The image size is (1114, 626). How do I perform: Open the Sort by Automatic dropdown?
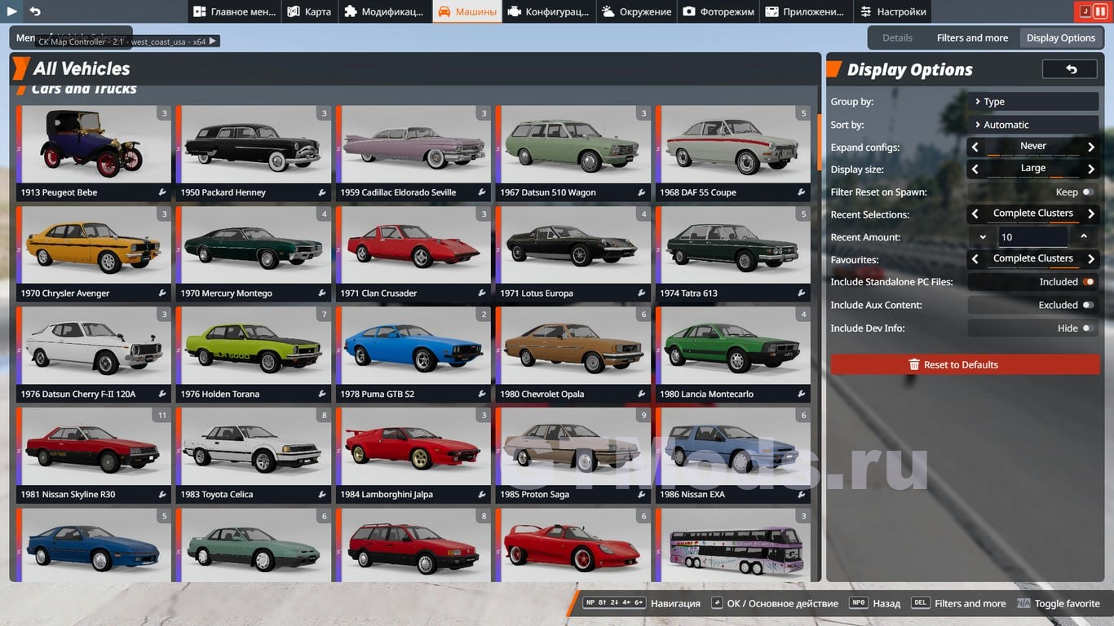click(1033, 125)
